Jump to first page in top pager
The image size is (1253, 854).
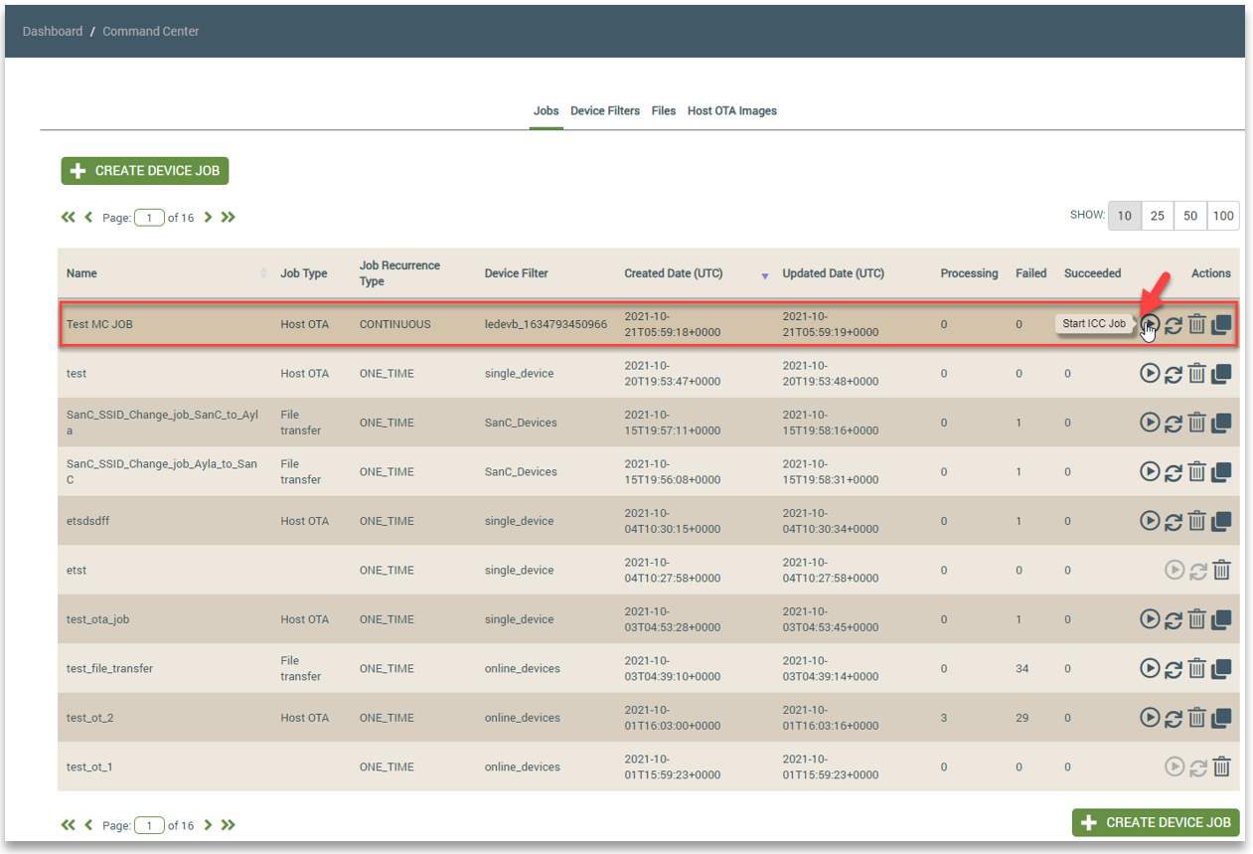click(69, 217)
